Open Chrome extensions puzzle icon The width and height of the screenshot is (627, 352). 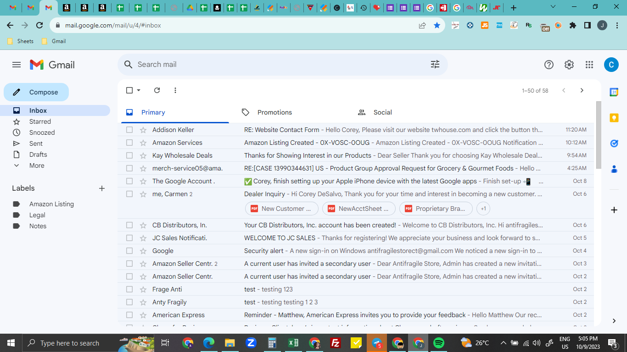click(x=572, y=26)
